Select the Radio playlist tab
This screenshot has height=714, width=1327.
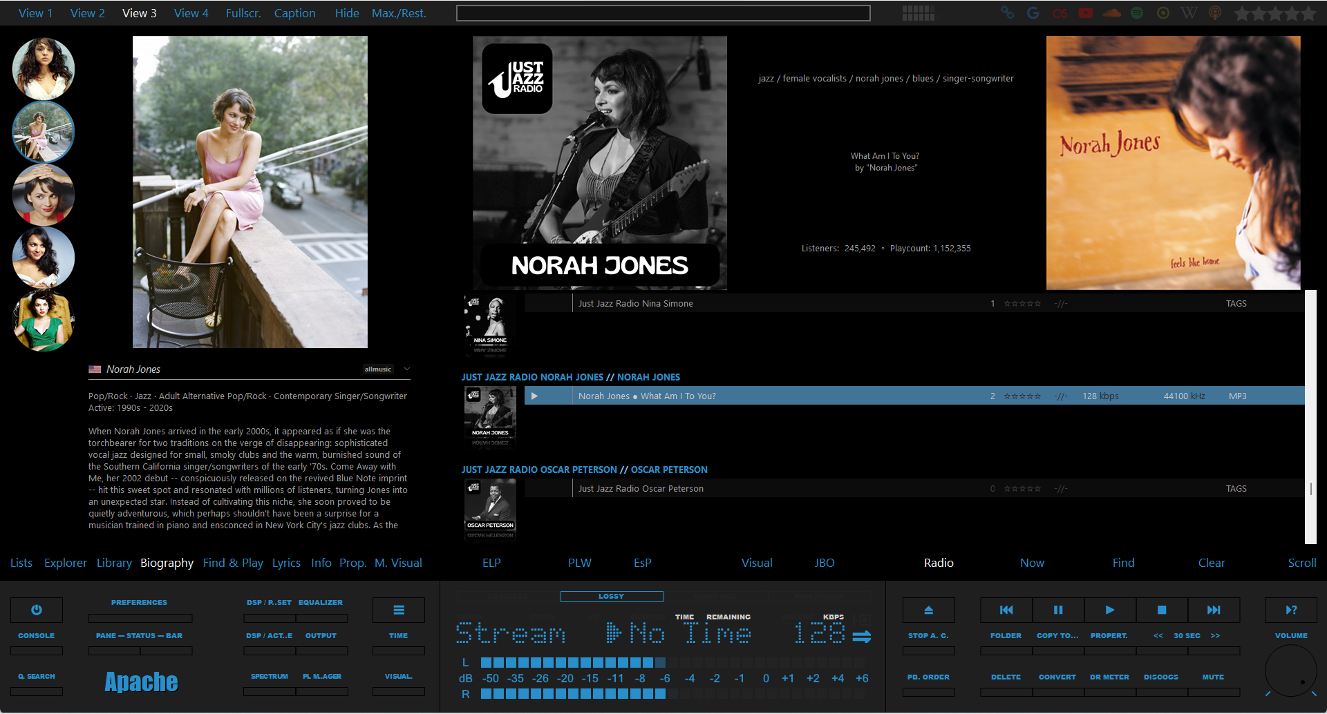[x=939, y=563]
